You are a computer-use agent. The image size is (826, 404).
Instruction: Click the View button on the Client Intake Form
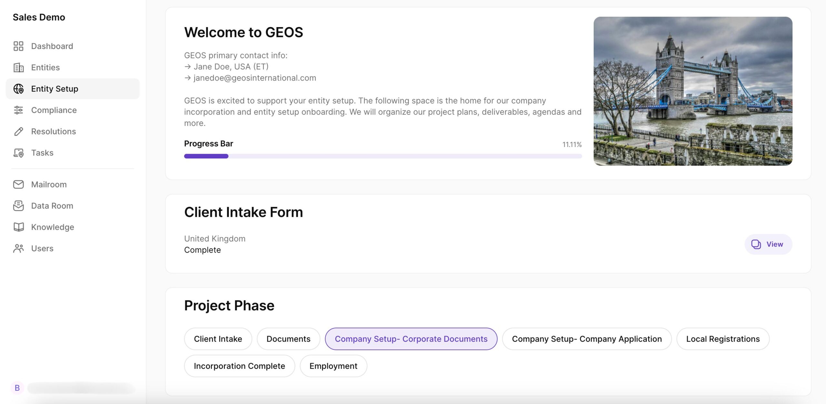click(769, 244)
